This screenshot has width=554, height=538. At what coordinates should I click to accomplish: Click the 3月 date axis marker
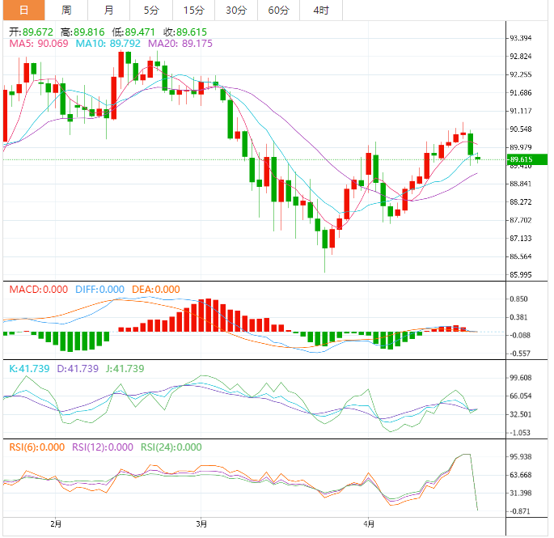pyautogui.click(x=201, y=524)
